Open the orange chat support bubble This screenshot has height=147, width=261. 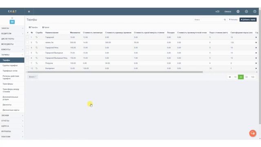[x=253, y=134]
